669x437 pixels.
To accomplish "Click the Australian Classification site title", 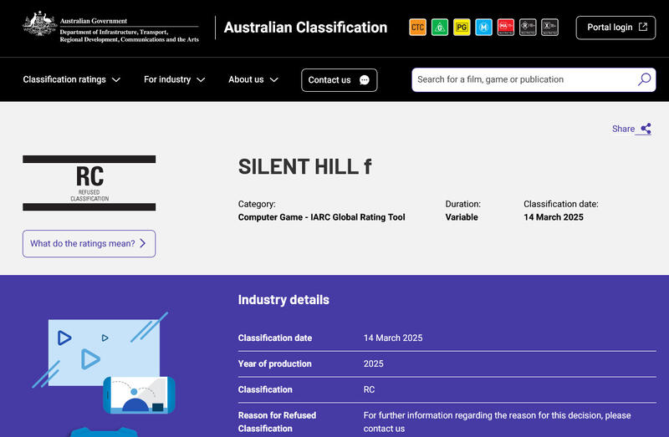I will [x=305, y=28].
